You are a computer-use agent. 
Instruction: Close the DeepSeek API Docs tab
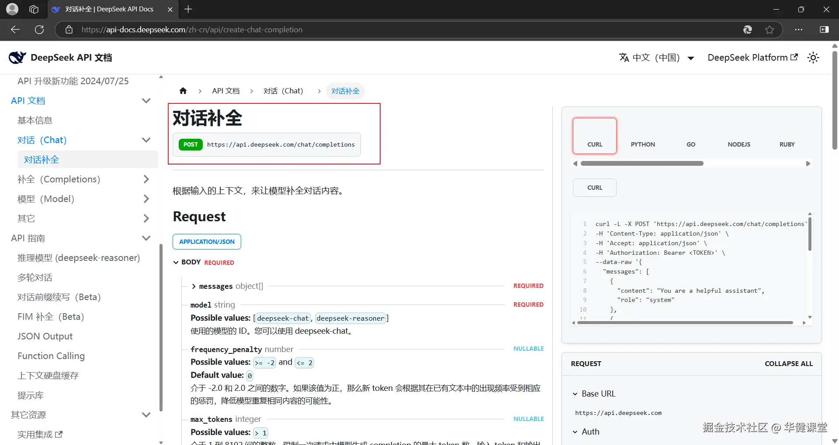170,9
